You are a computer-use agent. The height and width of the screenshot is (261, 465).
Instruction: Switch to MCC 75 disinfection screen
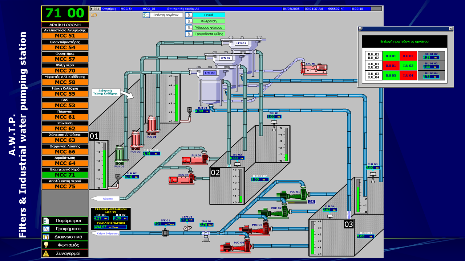tap(65, 186)
